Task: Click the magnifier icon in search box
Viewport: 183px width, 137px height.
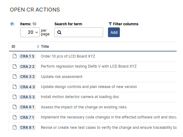Action: 59,32
